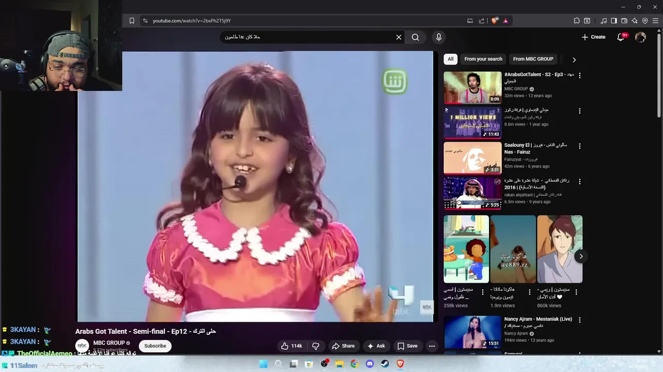
Task: Open Brave VPN shield icon
Action: 645,21
